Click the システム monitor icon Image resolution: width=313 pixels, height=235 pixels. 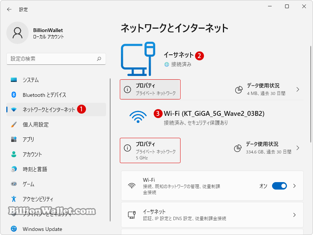tap(14, 80)
